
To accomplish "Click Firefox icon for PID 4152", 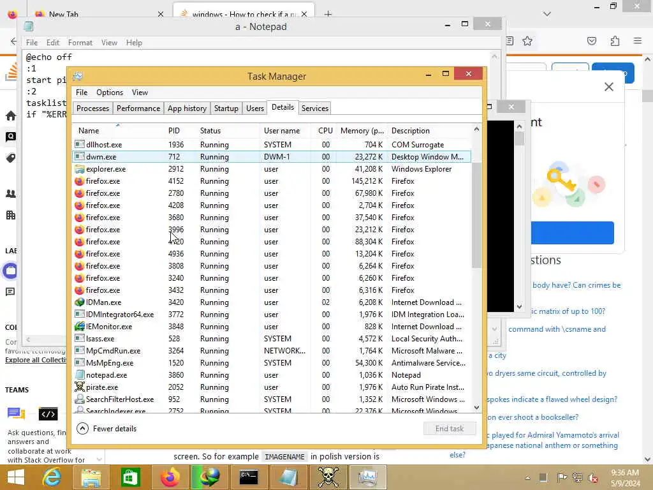I will (x=79, y=181).
